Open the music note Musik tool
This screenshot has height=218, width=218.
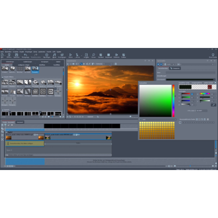pyautogui.click(x=55, y=55)
